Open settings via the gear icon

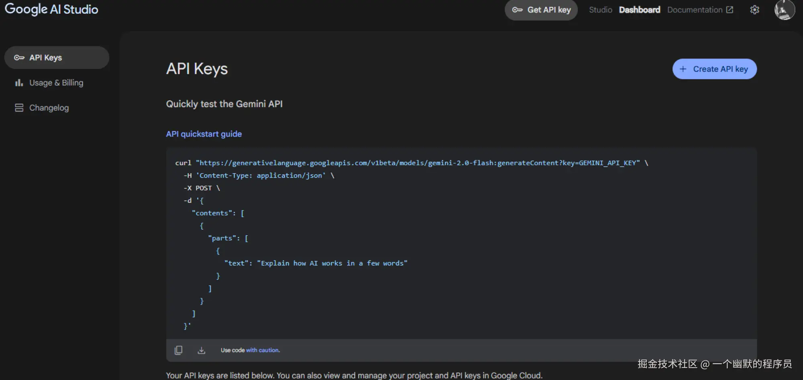pos(754,10)
